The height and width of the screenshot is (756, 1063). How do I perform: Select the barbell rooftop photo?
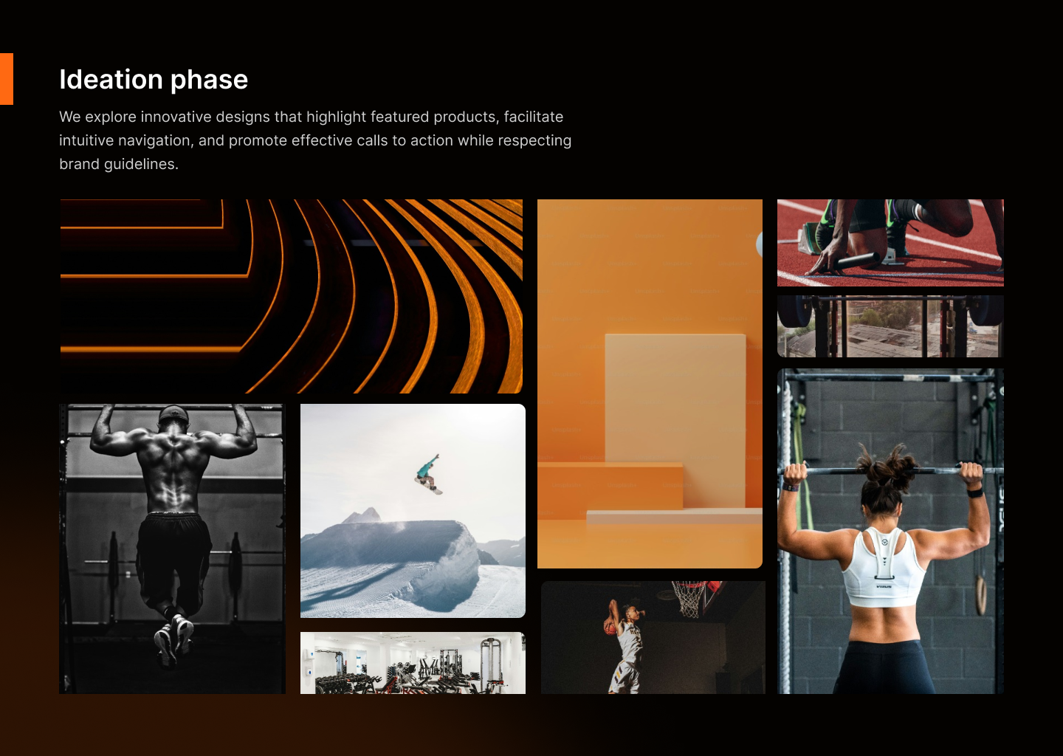click(890, 326)
